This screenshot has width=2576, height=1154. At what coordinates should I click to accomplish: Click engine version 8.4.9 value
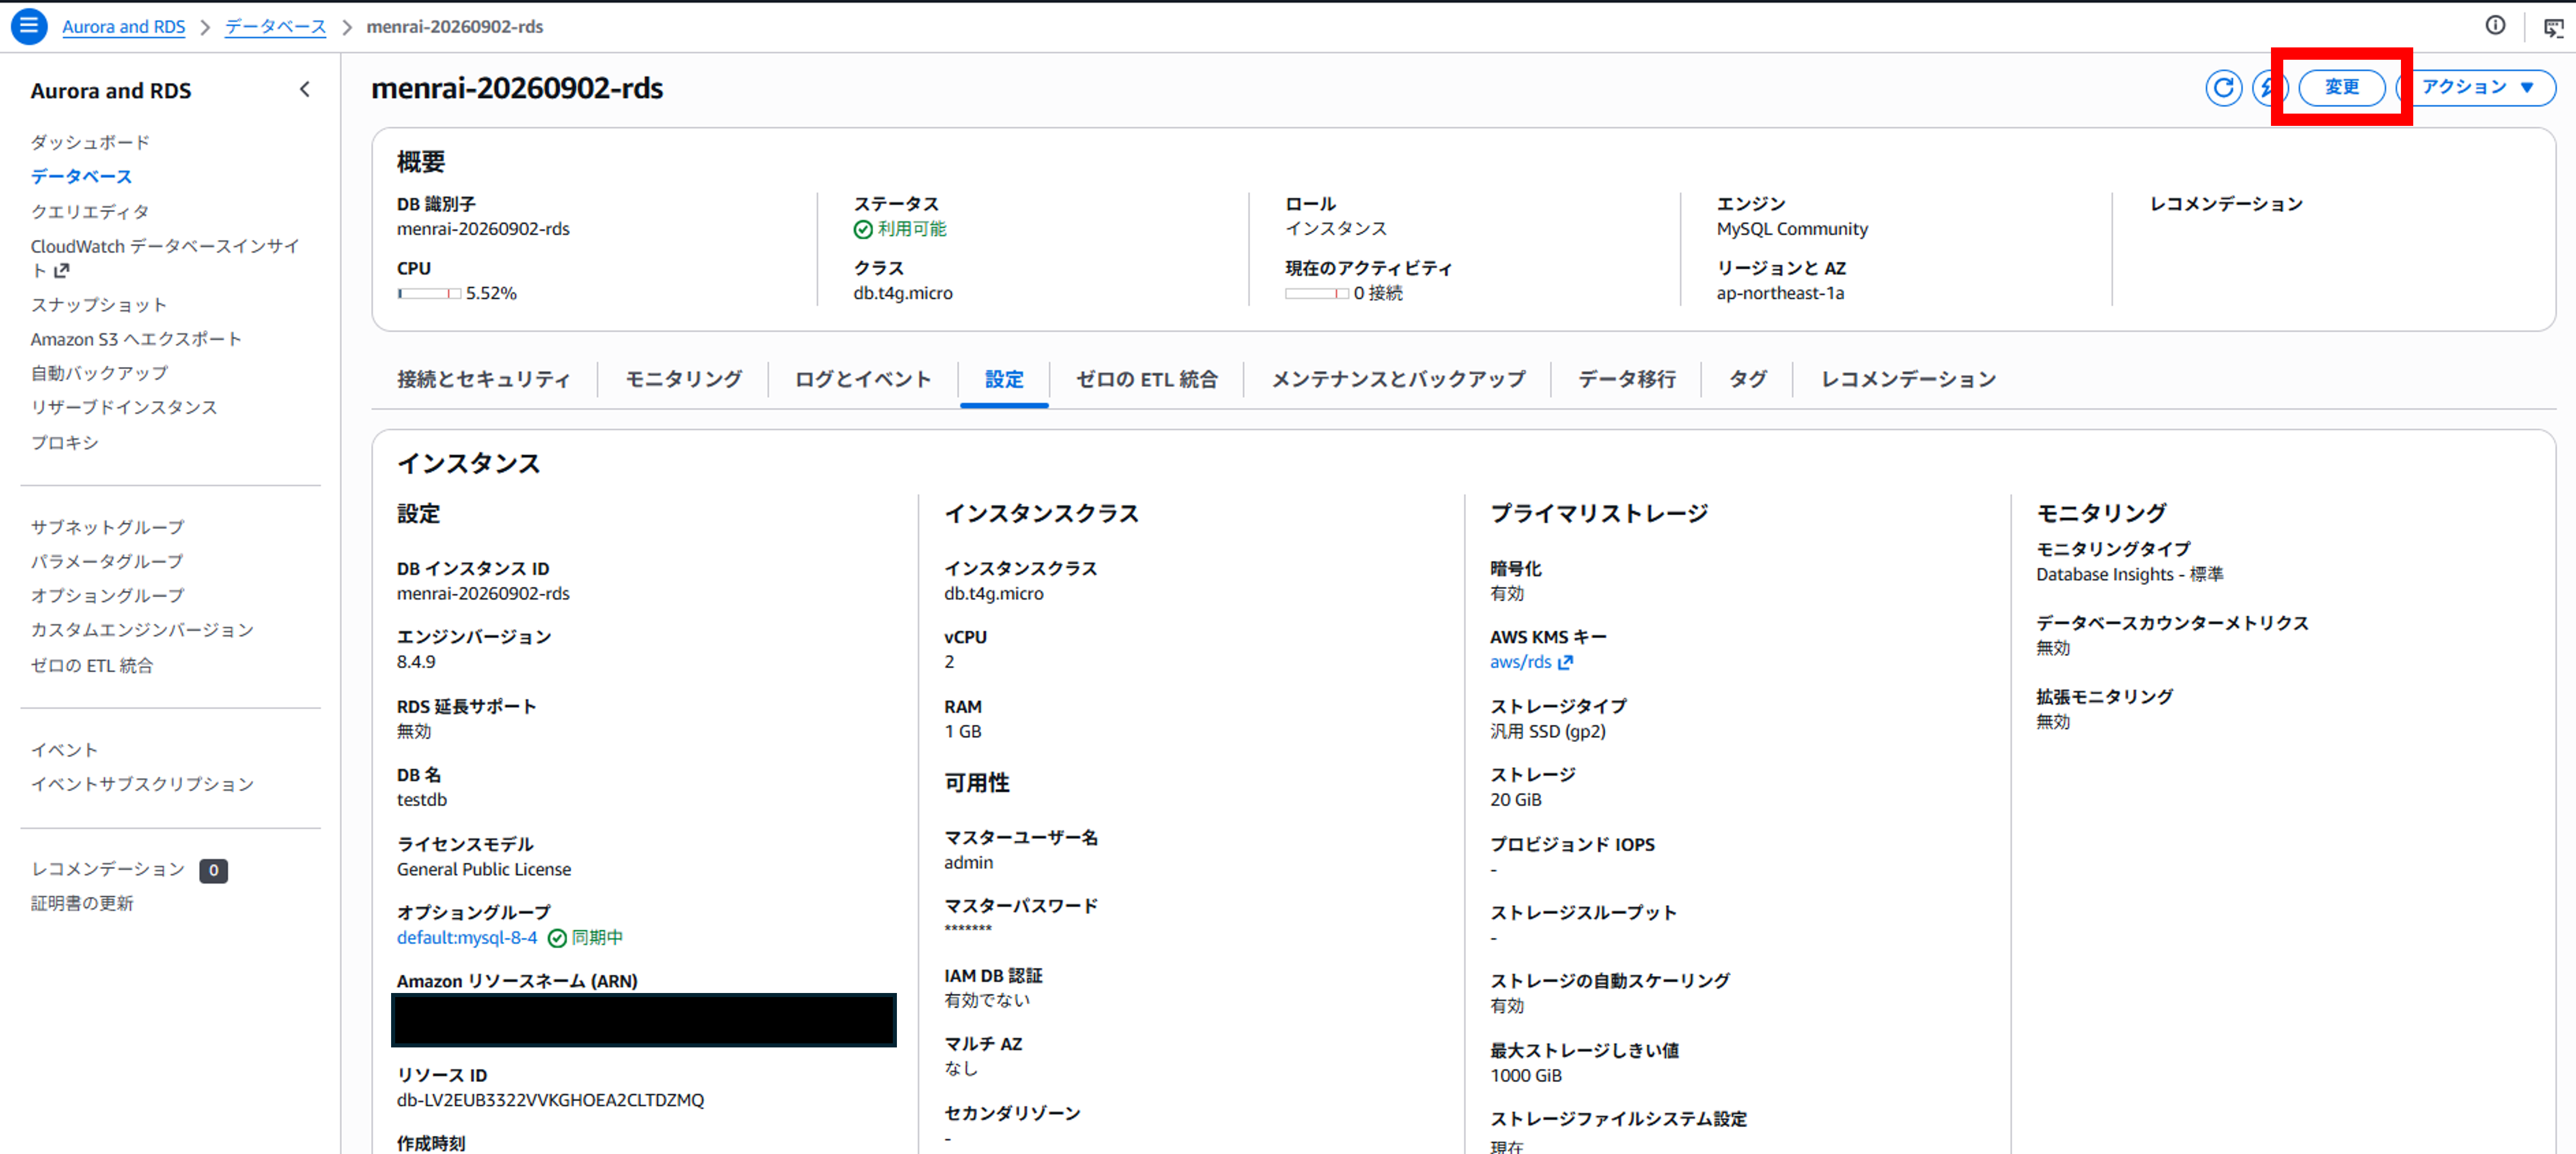pyautogui.click(x=416, y=662)
